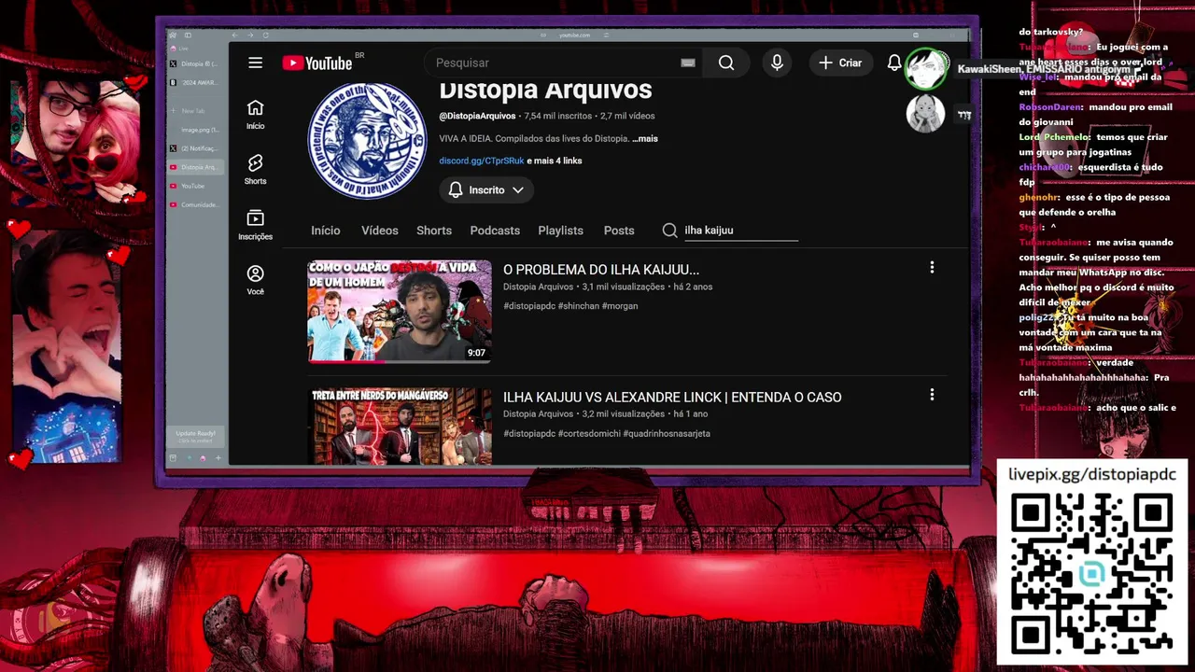The image size is (1195, 672).
Task: Open options menu for O PROBLEMA DO ILHA KAIJUU
Action: click(932, 268)
